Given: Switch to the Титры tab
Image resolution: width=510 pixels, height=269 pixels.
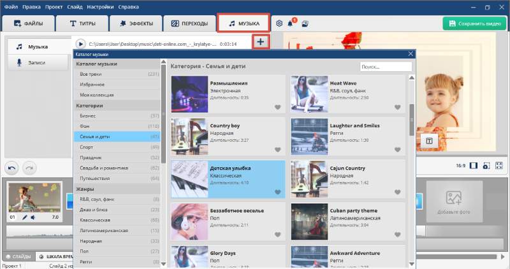Looking at the screenshot, I should click(82, 24).
